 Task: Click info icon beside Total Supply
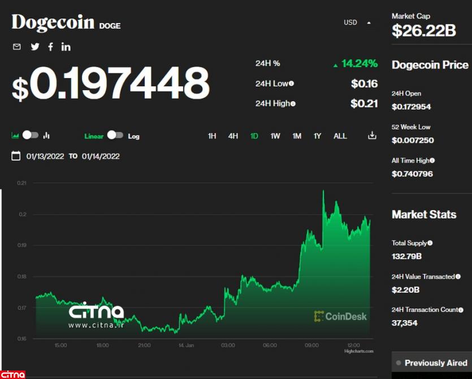coord(430,243)
